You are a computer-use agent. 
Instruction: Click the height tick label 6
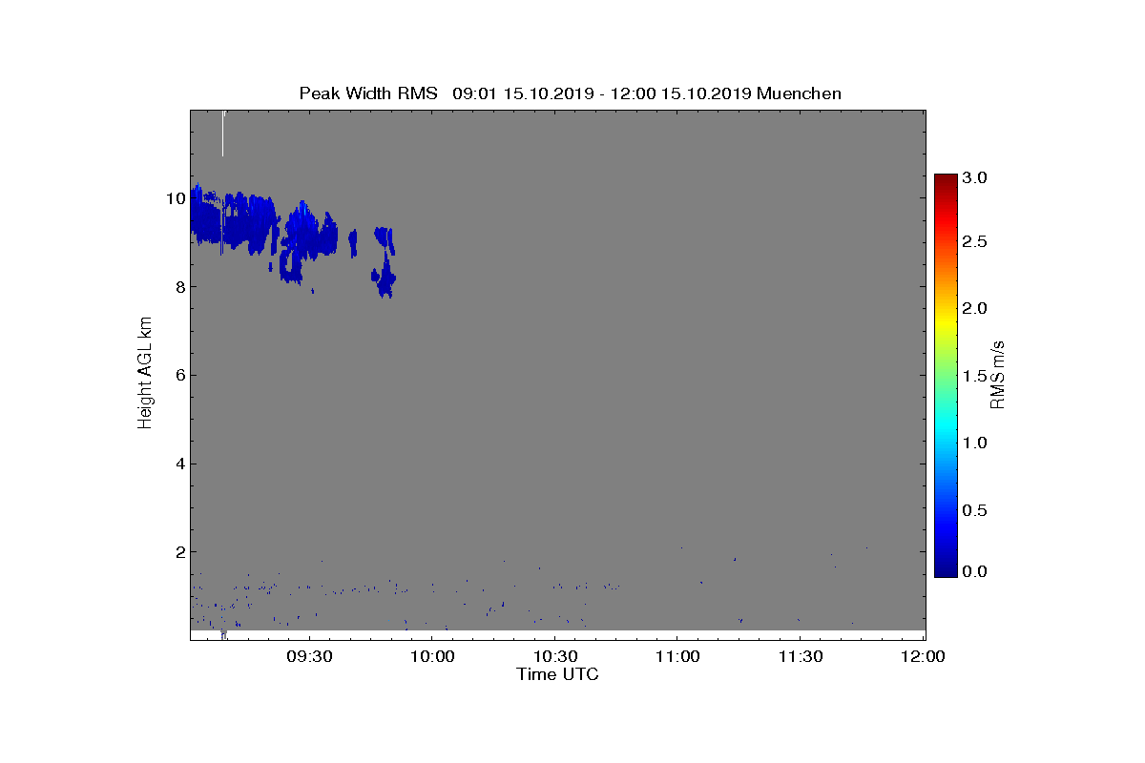coord(178,375)
